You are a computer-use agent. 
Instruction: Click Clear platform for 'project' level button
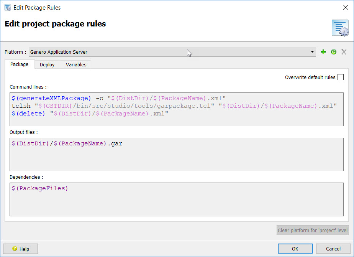coord(313,230)
